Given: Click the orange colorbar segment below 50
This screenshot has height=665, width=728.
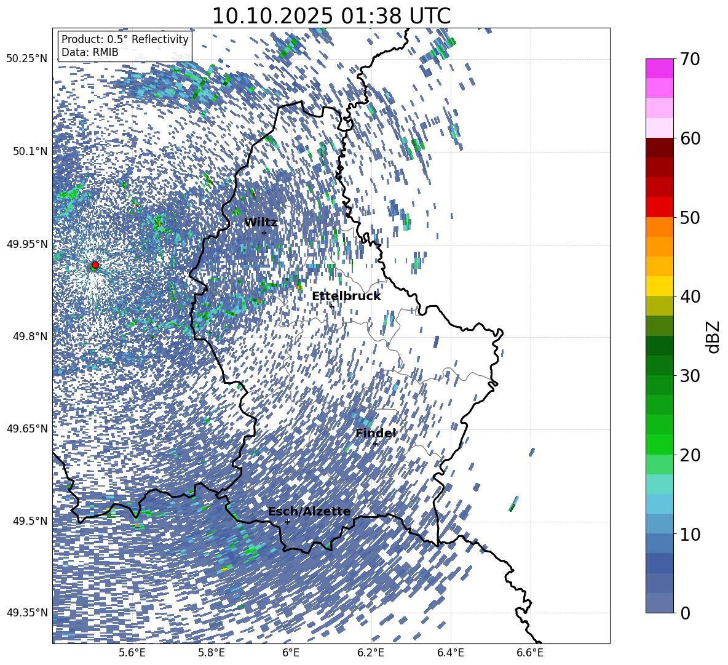Looking at the screenshot, I should coord(659,227).
